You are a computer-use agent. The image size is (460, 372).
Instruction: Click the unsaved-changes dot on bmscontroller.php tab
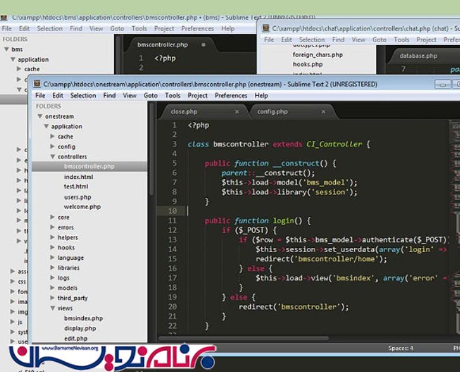coord(203,45)
